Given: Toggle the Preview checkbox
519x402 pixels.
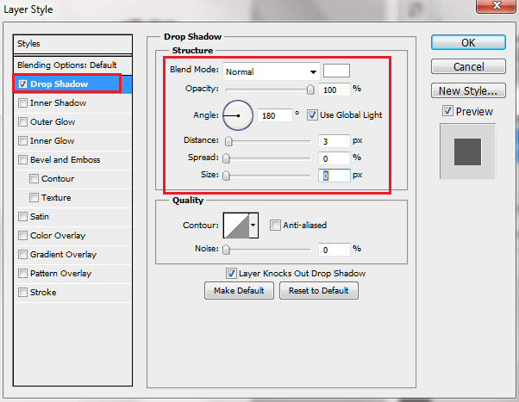Looking at the screenshot, I should pyautogui.click(x=447, y=111).
